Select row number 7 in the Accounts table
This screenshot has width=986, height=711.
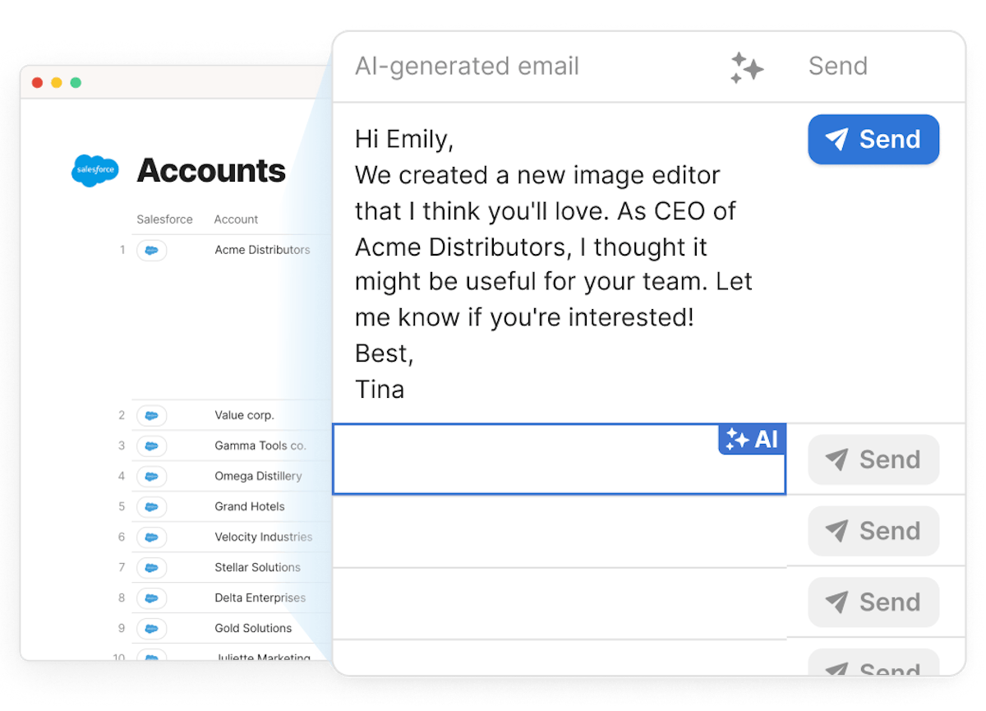pyautogui.click(x=122, y=567)
